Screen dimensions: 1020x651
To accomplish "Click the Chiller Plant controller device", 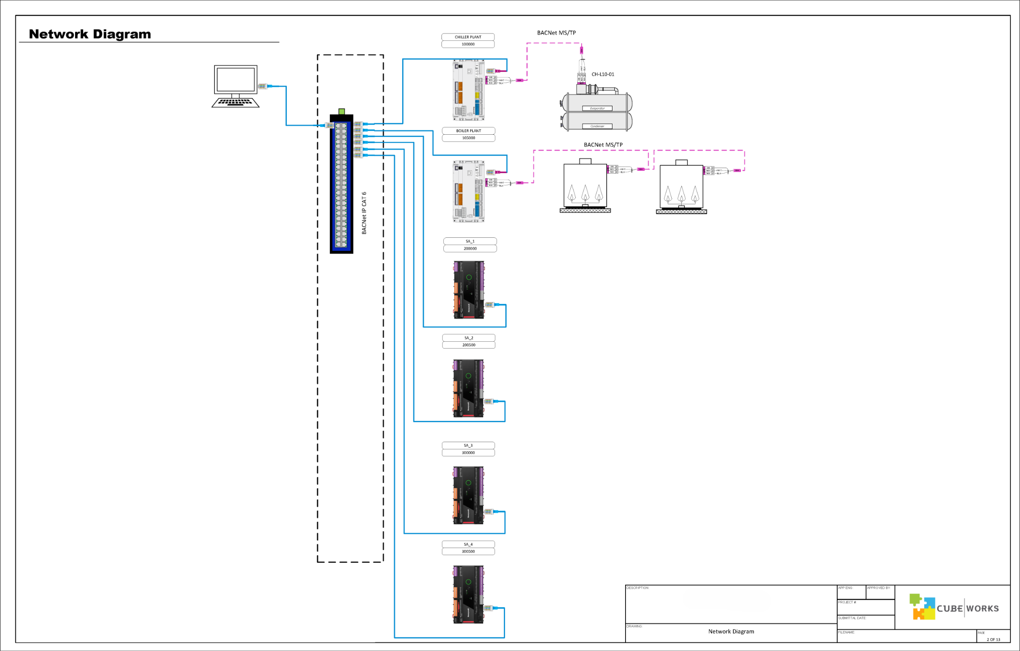I will click(469, 90).
